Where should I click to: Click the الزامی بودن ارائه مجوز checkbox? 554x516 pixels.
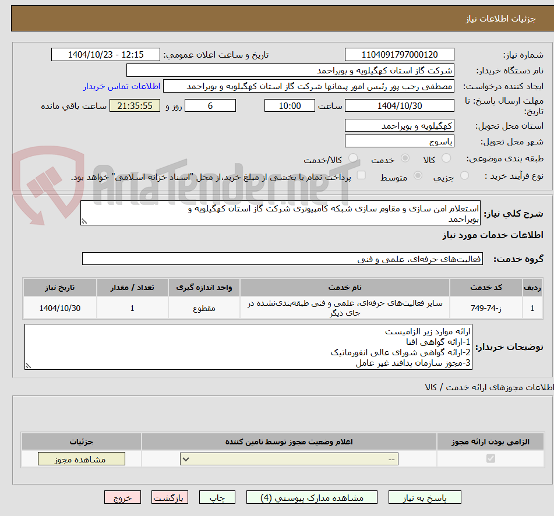pos(491,459)
